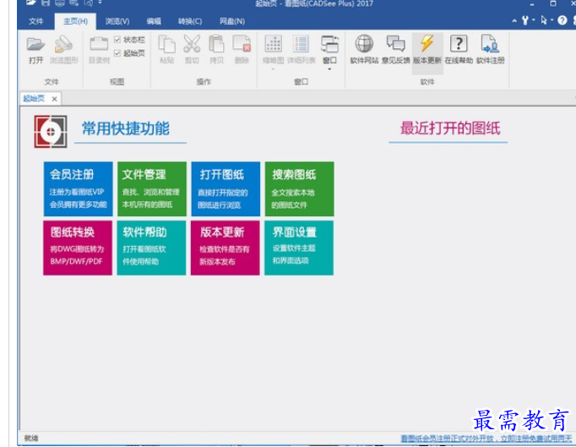Click the 软件 ribbon group label
The height and width of the screenshot is (447, 576).
[x=427, y=82]
